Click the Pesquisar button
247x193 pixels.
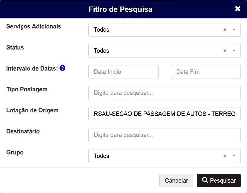point(219,181)
